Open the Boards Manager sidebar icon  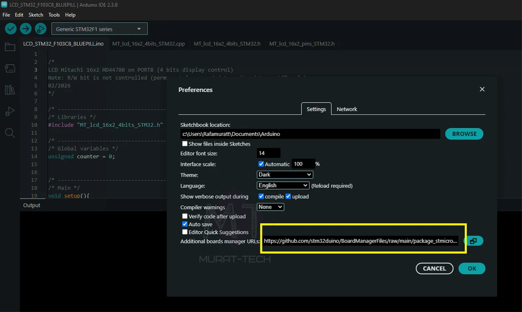tap(10, 68)
